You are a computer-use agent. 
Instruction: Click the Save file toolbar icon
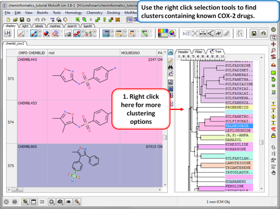[22, 20]
